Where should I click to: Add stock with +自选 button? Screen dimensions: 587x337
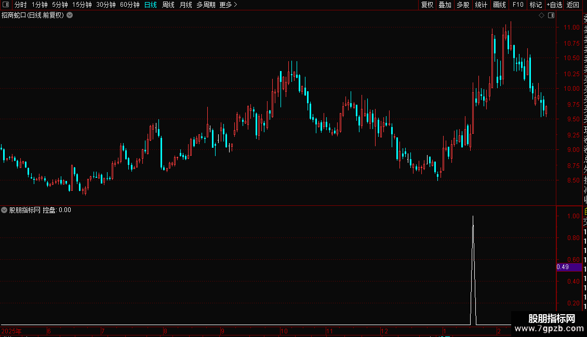tap(554, 5)
